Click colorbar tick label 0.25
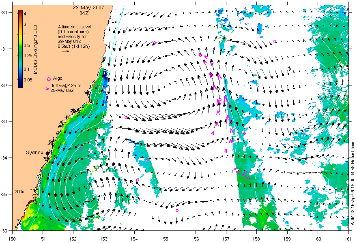 pos(28,55)
